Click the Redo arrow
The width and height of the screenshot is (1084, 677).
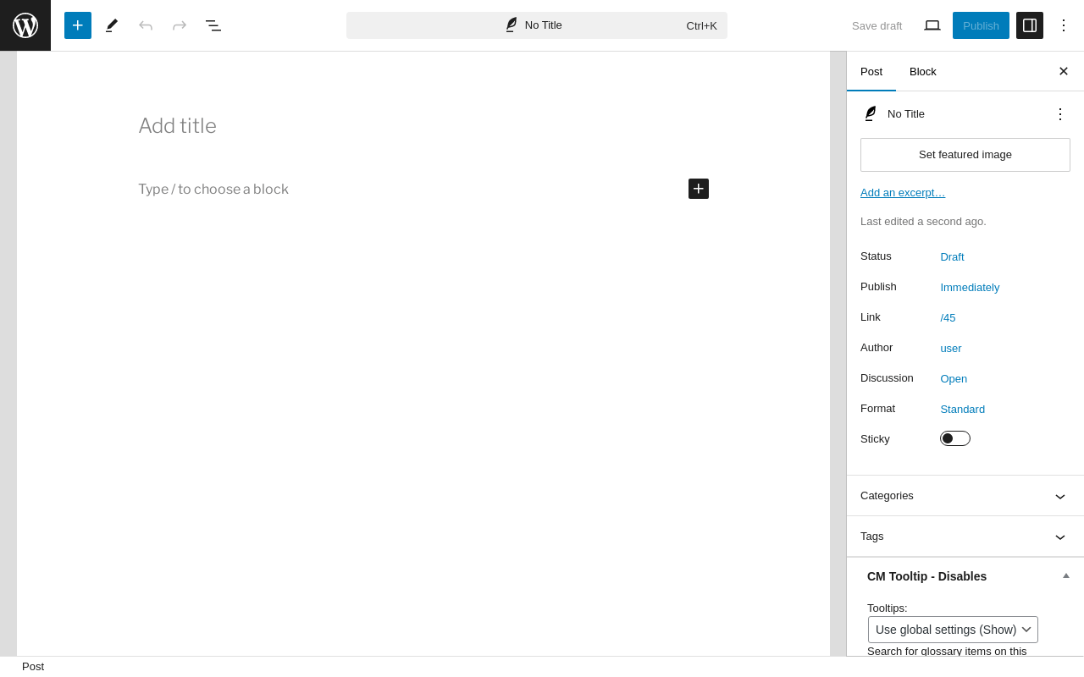coord(180,25)
